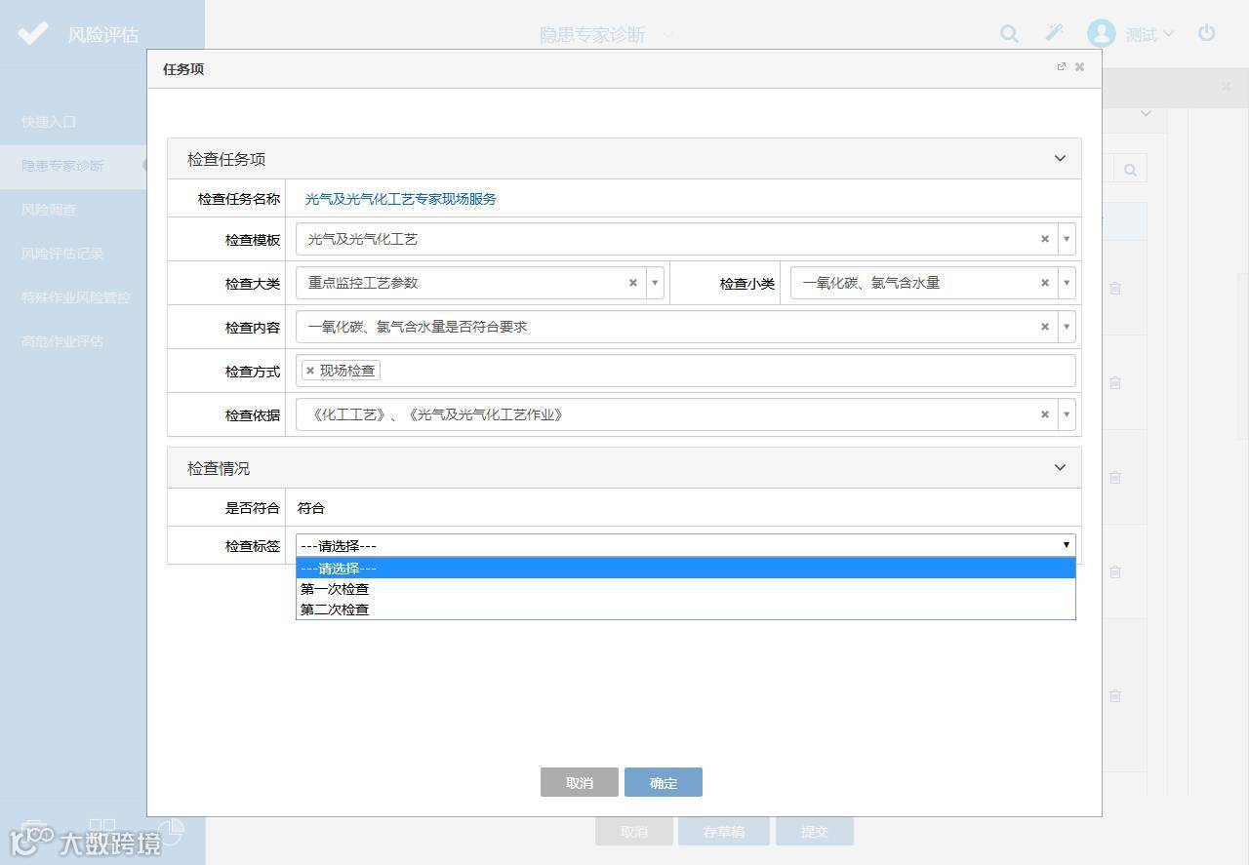Image resolution: width=1249 pixels, height=865 pixels.
Task: Clear the 检查内容 selection
Action: coord(1044,327)
